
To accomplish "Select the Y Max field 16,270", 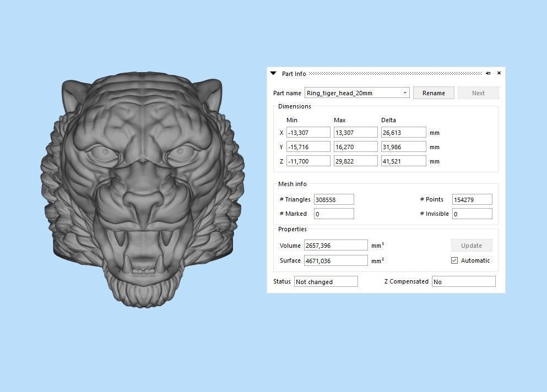I will click(x=355, y=146).
